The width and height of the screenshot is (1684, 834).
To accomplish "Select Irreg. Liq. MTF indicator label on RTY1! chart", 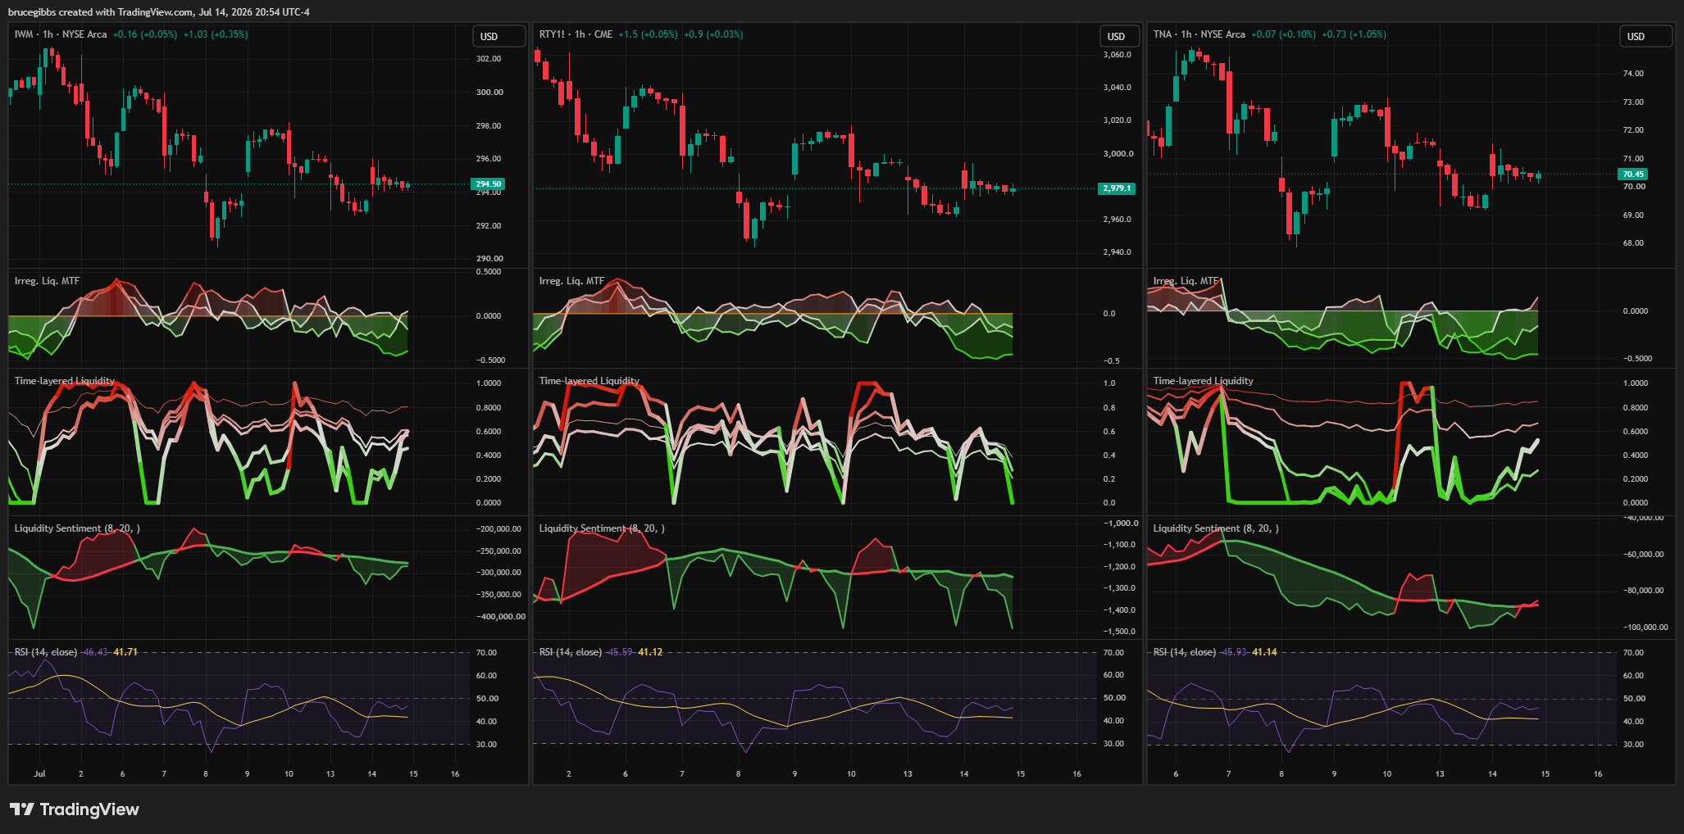I will (571, 281).
